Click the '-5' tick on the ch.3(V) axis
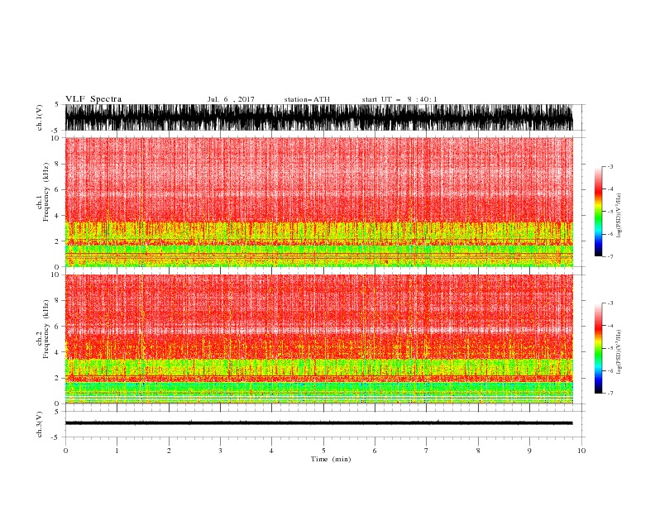The height and width of the screenshot is (506, 655). (x=56, y=437)
